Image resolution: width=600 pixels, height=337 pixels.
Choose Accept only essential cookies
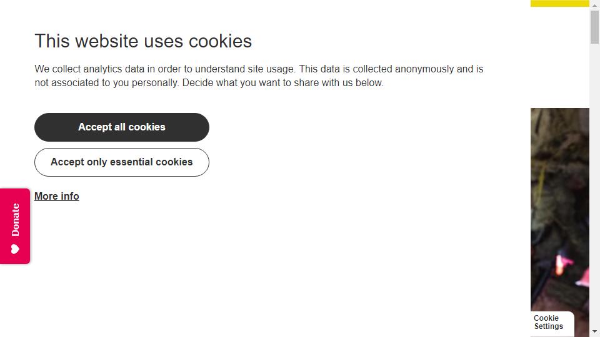(122, 162)
